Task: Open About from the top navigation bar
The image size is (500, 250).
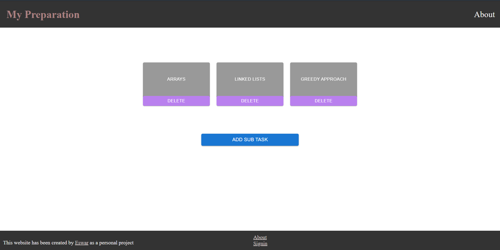Action: click(x=484, y=14)
